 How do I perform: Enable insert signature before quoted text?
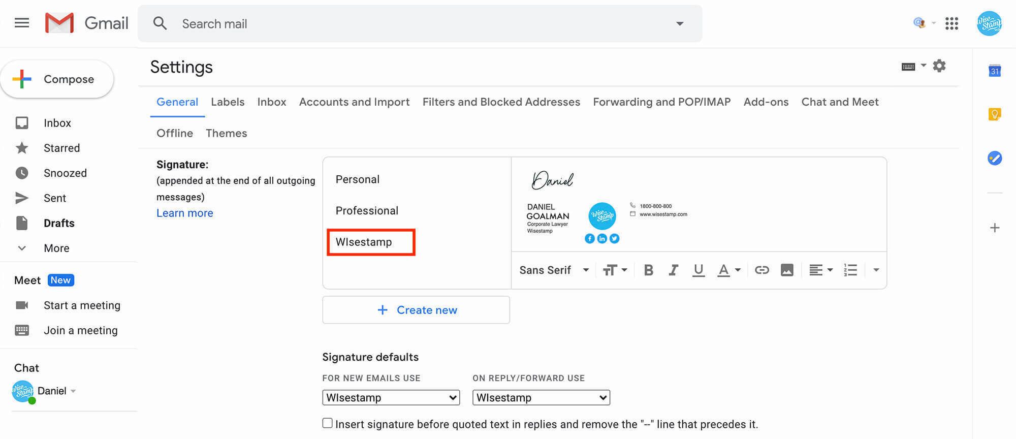pyautogui.click(x=328, y=423)
